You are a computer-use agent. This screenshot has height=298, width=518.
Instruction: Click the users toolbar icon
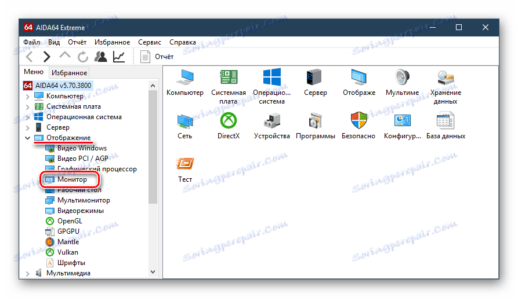click(x=101, y=57)
